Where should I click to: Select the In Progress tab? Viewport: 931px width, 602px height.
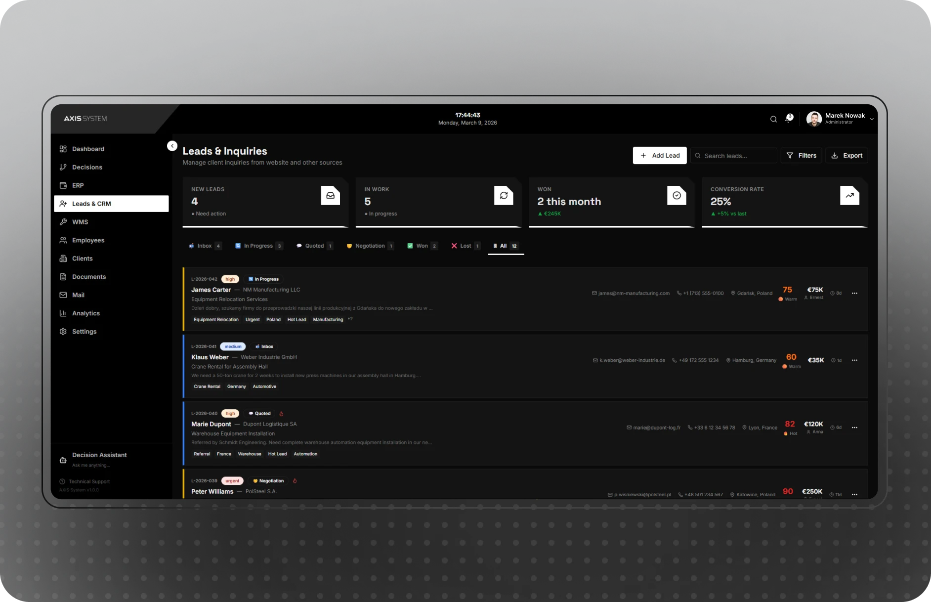pos(258,246)
